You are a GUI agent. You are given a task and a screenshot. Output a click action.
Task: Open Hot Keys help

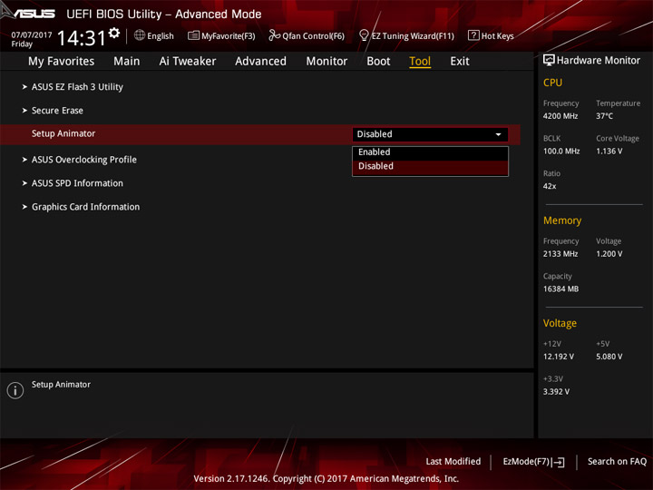(491, 35)
